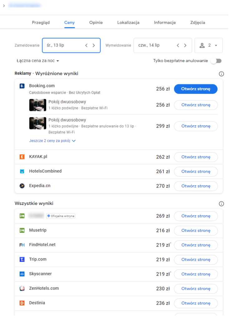Click Otwórz stronę for Musetrip
This screenshot has height=320, width=229.
pos(196,230)
